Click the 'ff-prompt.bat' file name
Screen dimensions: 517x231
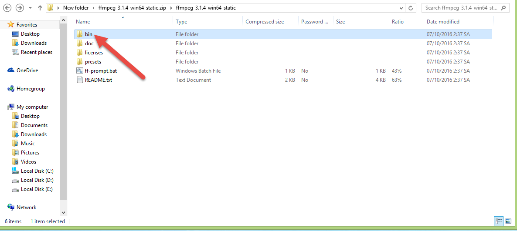pyautogui.click(x=101, y=71)
